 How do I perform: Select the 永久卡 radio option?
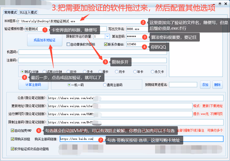point(152,72)
